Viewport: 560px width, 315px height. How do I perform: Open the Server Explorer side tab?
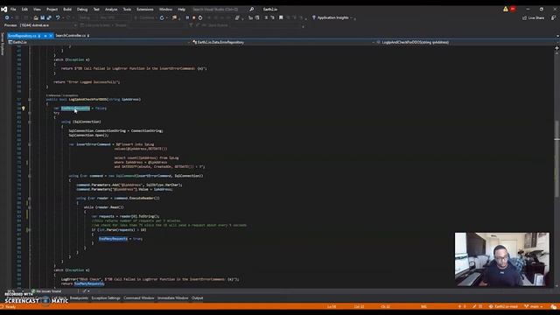tap(2, 45)
